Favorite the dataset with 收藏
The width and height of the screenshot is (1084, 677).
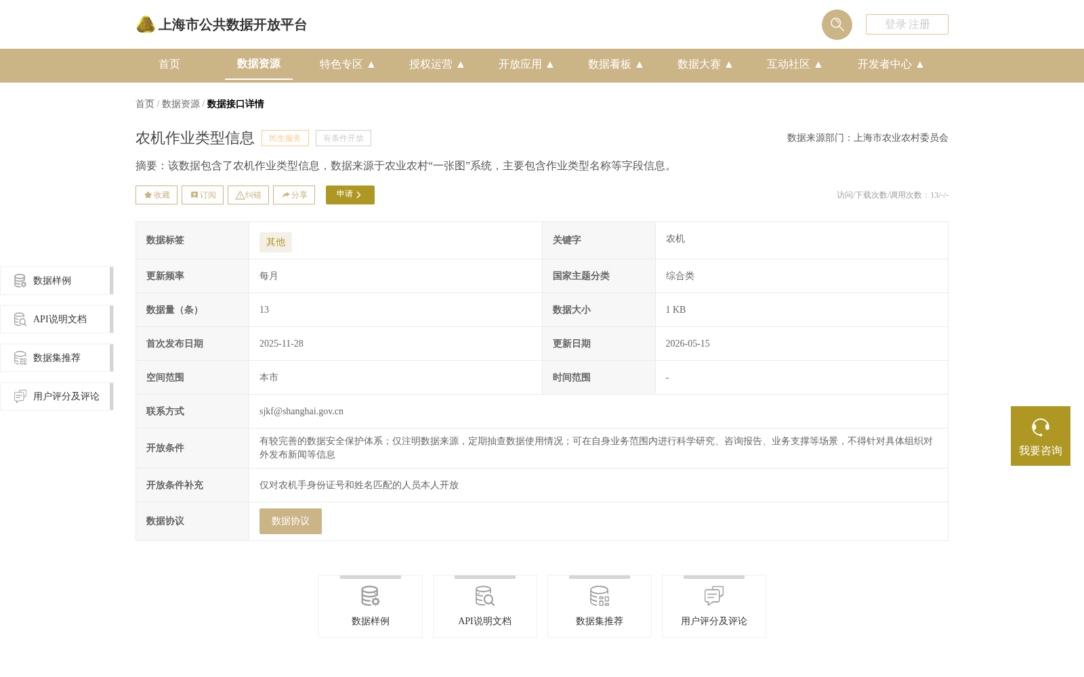point(157,195)
